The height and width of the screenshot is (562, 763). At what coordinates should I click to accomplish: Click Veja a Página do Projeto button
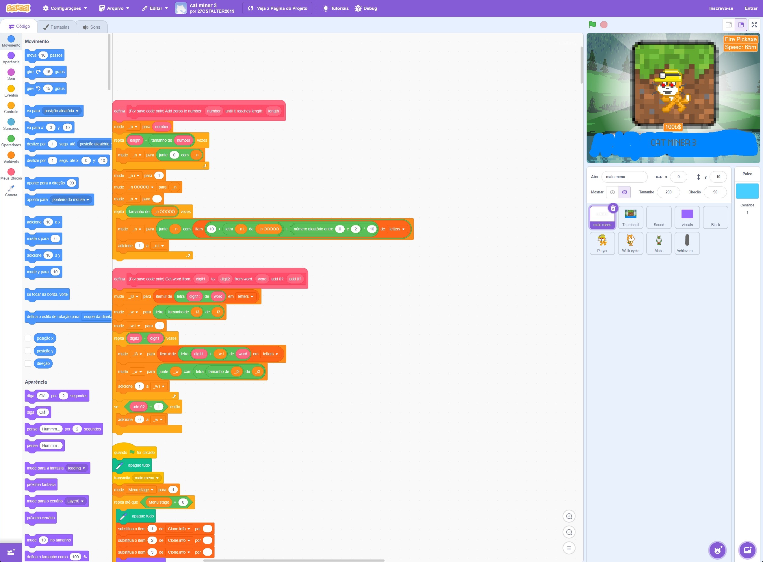pos(278,8)
